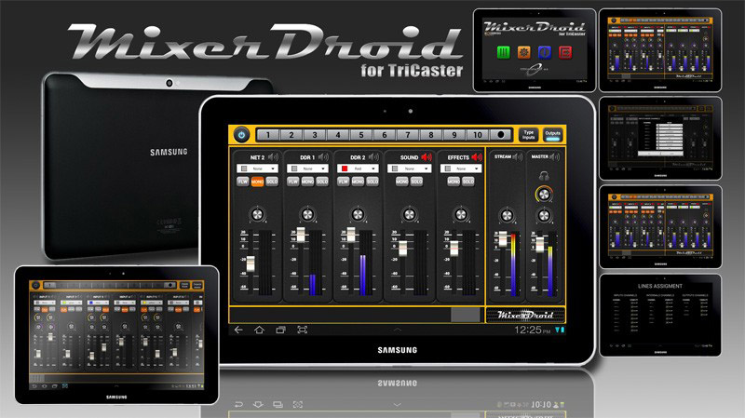Open recent apps on the main tablet

281,330
